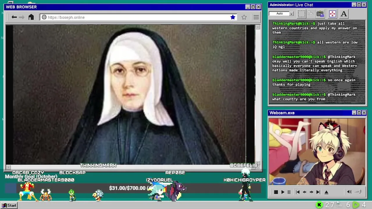Click the boseph.online URL field
372x209 pixels.
(x=138, y=17)
